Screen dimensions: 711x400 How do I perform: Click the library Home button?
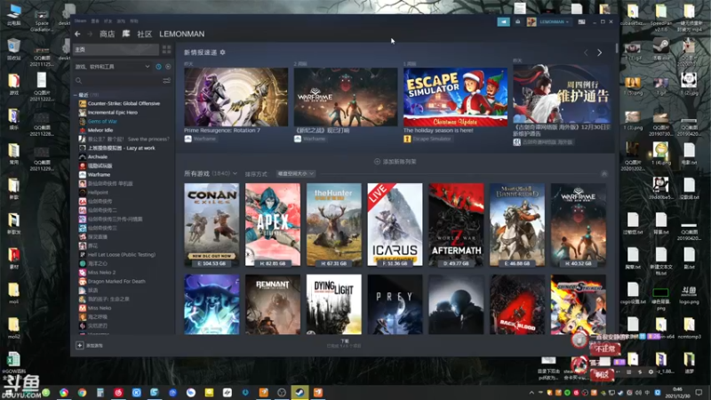pos(116,50)
